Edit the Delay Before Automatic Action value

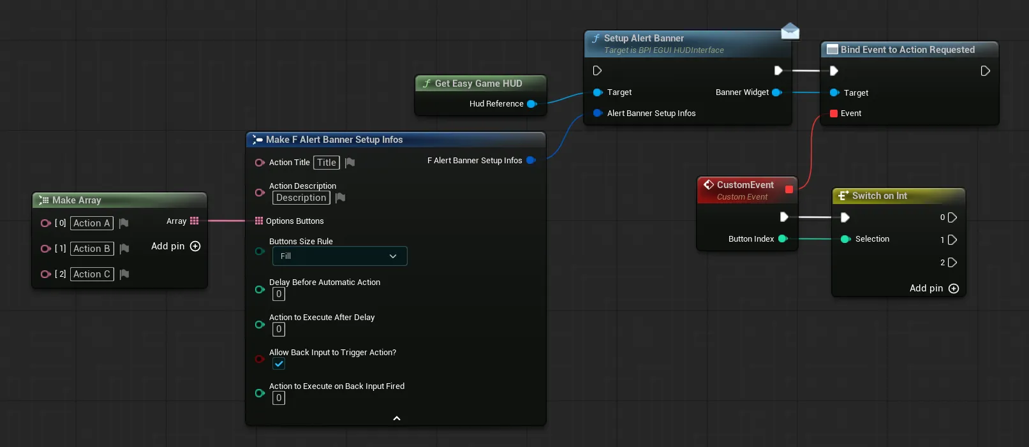pos(279,294)
